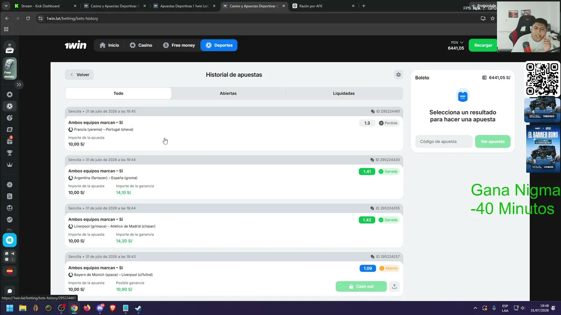Image resolution: width=561 pixels, height=315 pixels.
Task: Open File Explorer from the taskbar
Action: 23,308
